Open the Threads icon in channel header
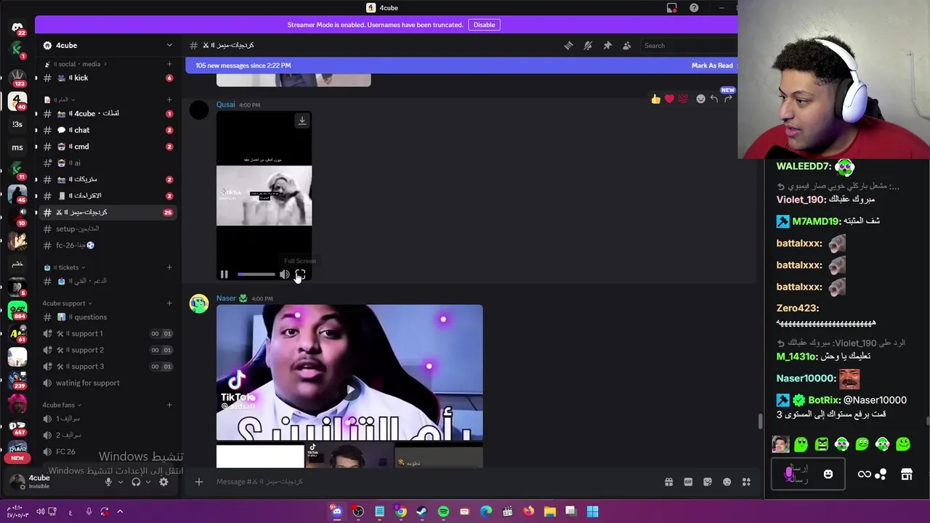The width and height of the screenshot is (930, 523). pyautogui.click(x=569, y=45)
